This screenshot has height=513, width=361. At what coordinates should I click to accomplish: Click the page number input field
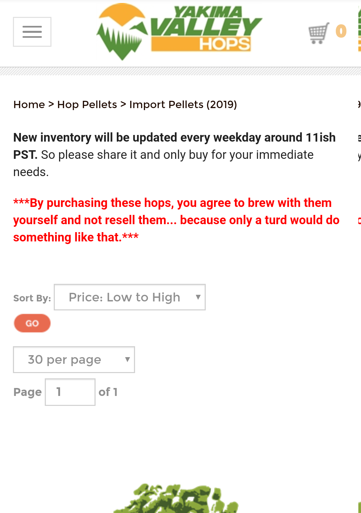coord(70,392)
